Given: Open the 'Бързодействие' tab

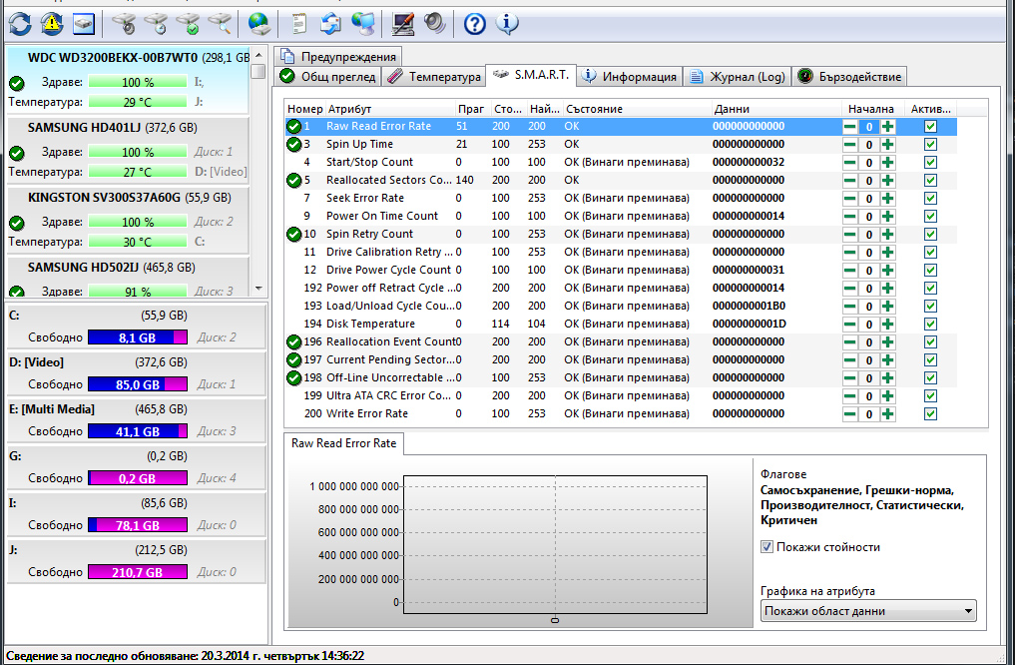Looking at the screenshot, I should (x=849, y=77).
